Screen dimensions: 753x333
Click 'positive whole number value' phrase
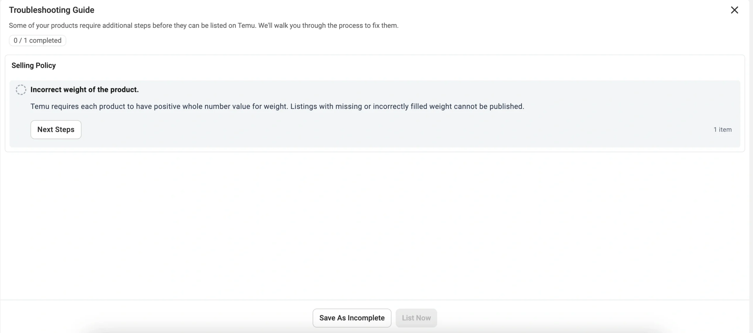pos(202,106)
